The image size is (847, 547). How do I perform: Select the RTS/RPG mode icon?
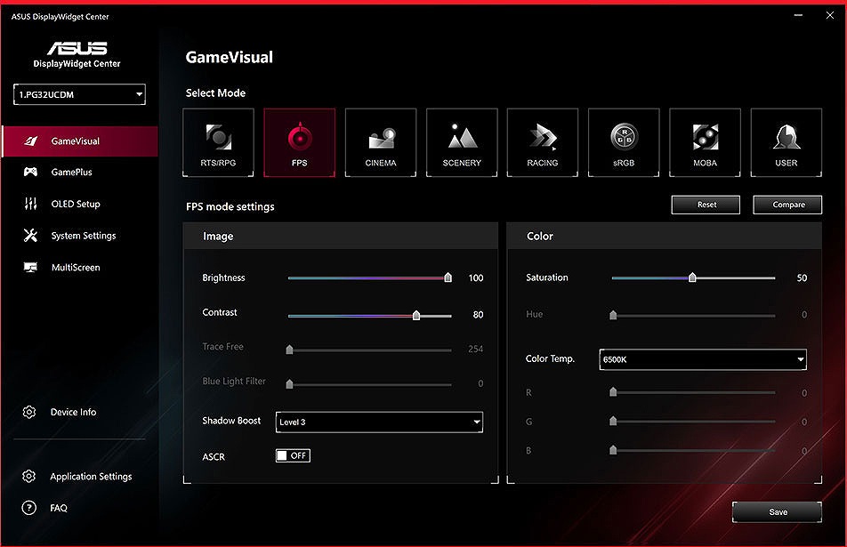coord(218,142)
